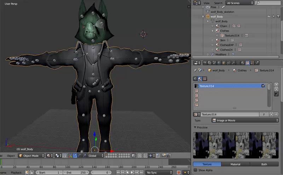This screenshot has width=283, height=175.
Task: Click the translate manipulator arrow icon
Action: [75, 156]
